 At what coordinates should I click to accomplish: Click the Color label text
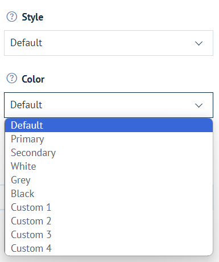coord(33,79)
